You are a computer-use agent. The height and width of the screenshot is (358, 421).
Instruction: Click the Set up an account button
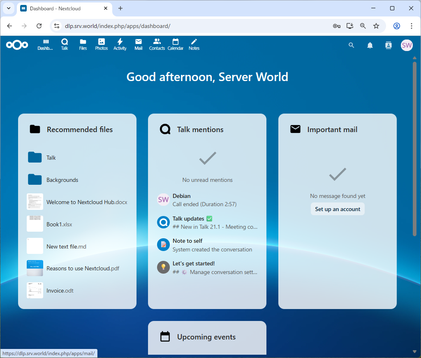[338, 209]
